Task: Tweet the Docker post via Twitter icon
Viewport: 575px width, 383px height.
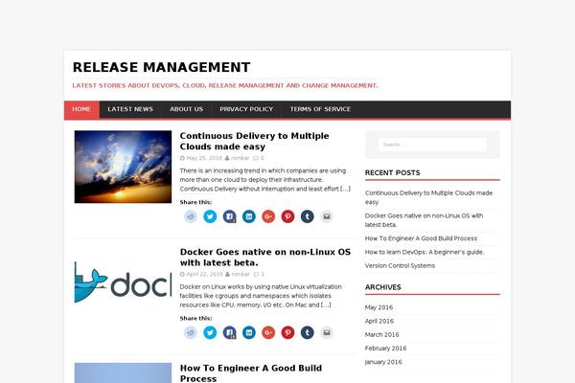Action: tap(210, 333)
